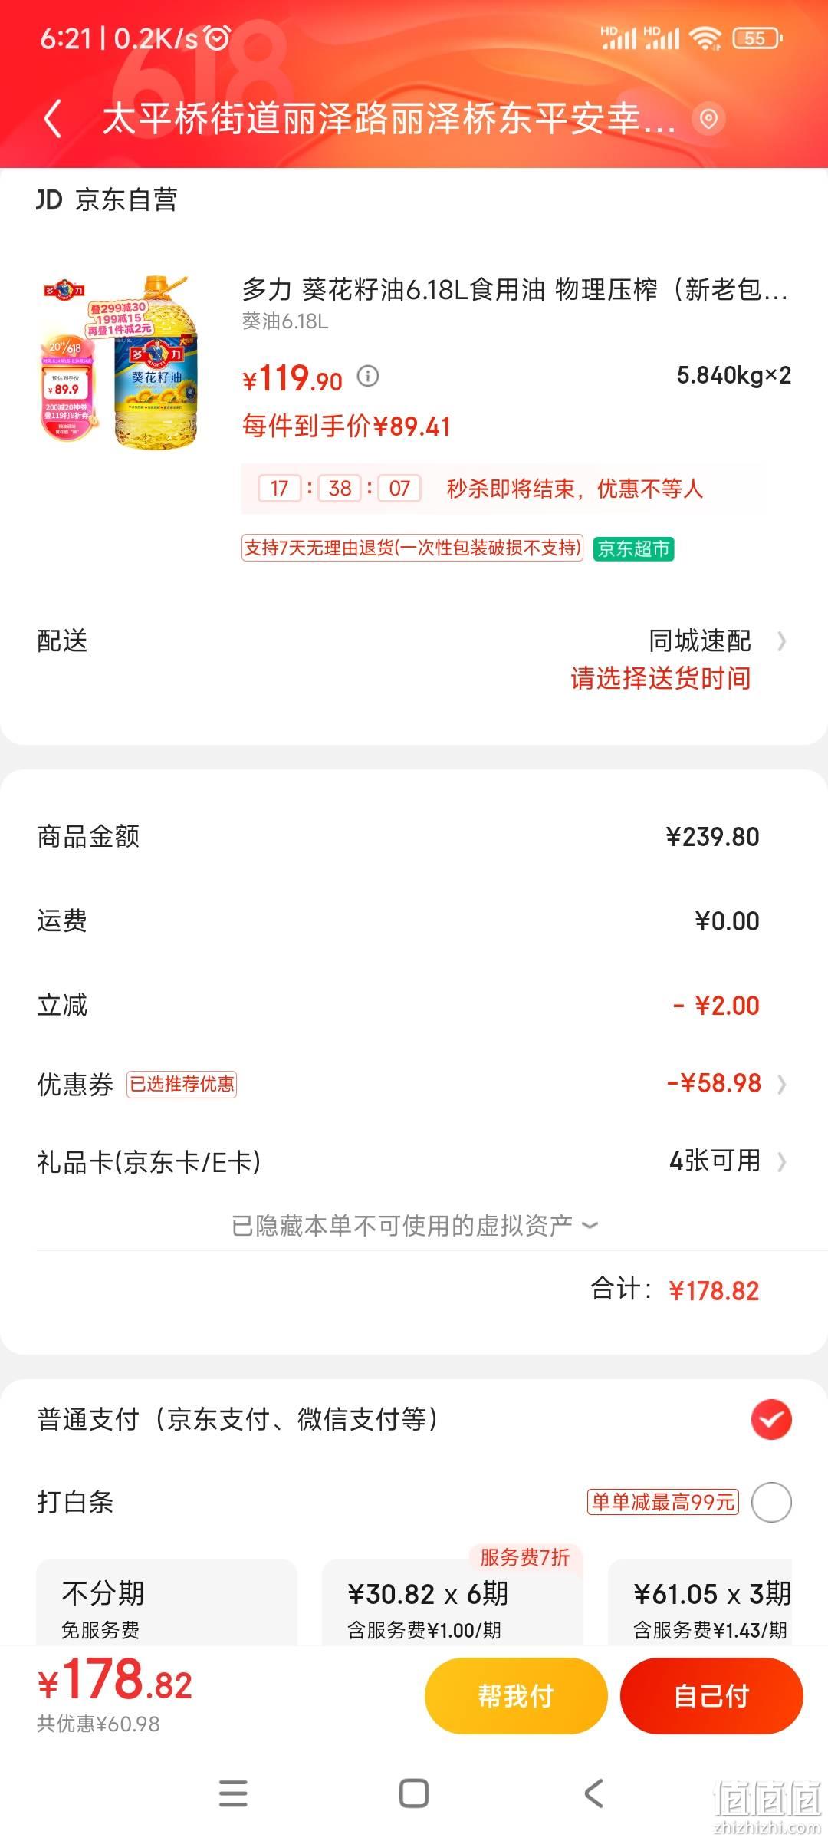
Task: Tap 请选择送货时间 to pick delivery time
Action: click(x=661, y=679)
